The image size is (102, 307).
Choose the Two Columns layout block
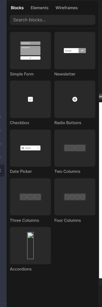(75, 148)
